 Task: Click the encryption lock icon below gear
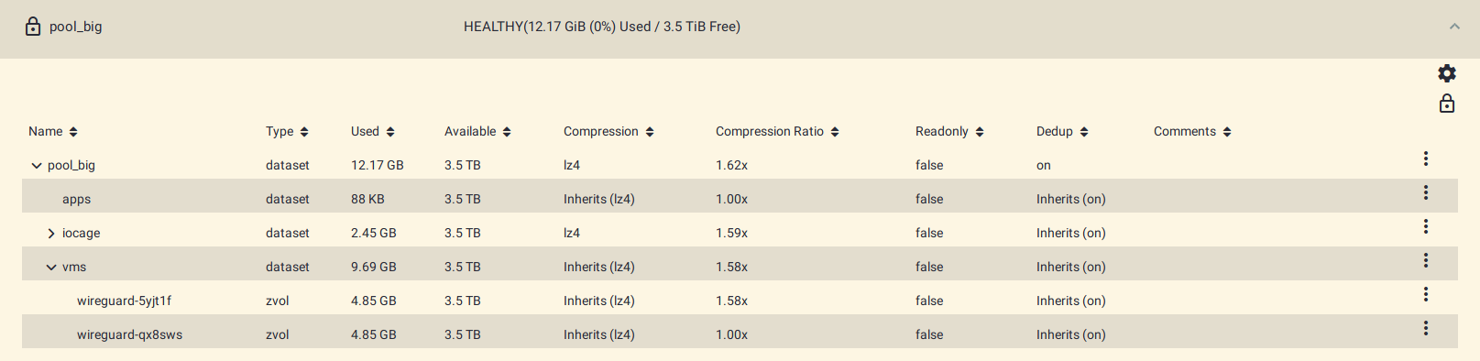[1446, 104]
